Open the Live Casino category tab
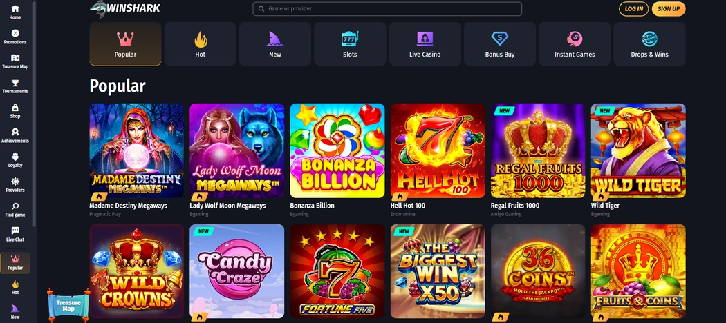726x323 pixels. coord(425,44)
